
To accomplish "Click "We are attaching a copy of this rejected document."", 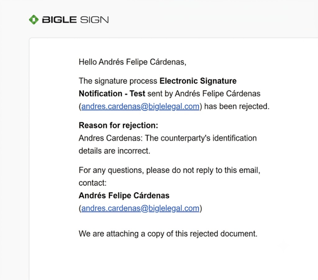I will tap(168, 234).
